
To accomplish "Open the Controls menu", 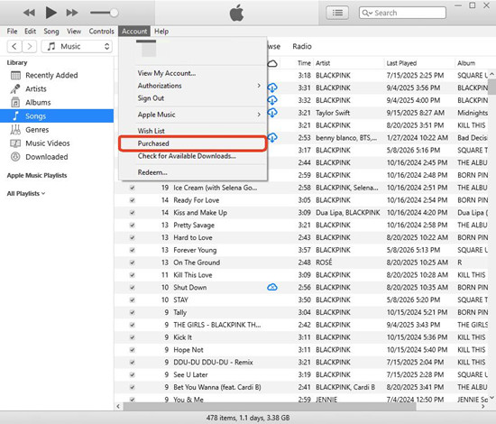I will [101, 32].
